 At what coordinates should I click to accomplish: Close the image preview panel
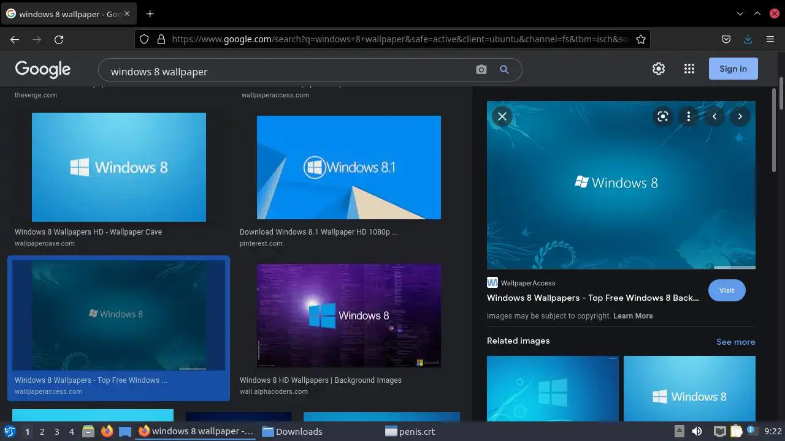(502, 116)
